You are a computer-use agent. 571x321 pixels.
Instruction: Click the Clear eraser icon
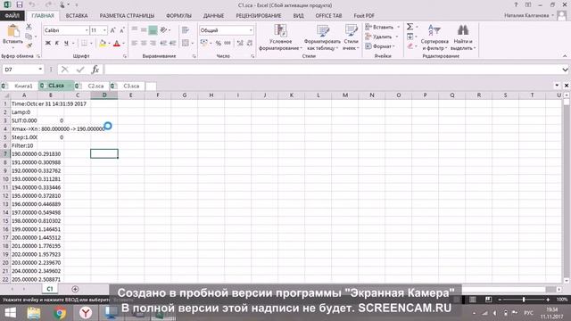410,46
